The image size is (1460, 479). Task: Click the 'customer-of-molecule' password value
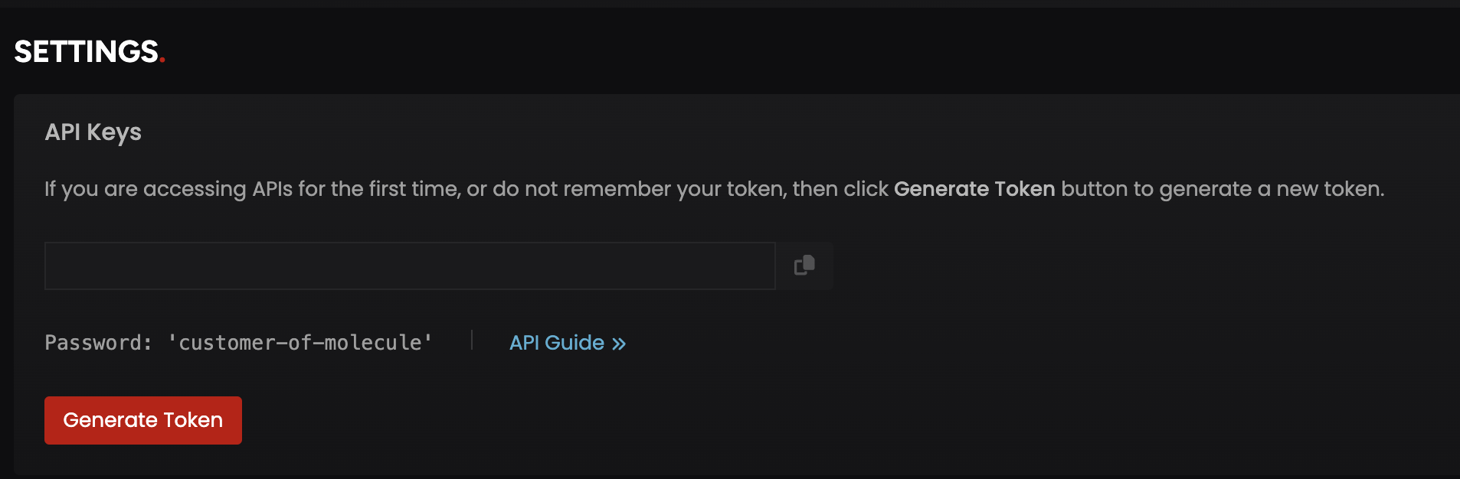(300, 343)
